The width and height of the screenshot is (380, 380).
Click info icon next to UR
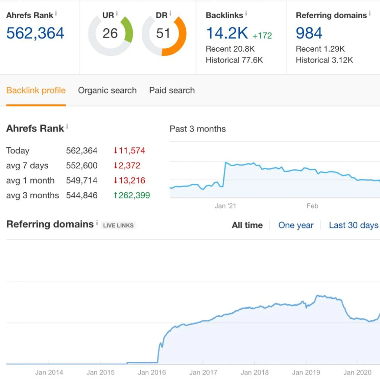(x=117, y=13)
